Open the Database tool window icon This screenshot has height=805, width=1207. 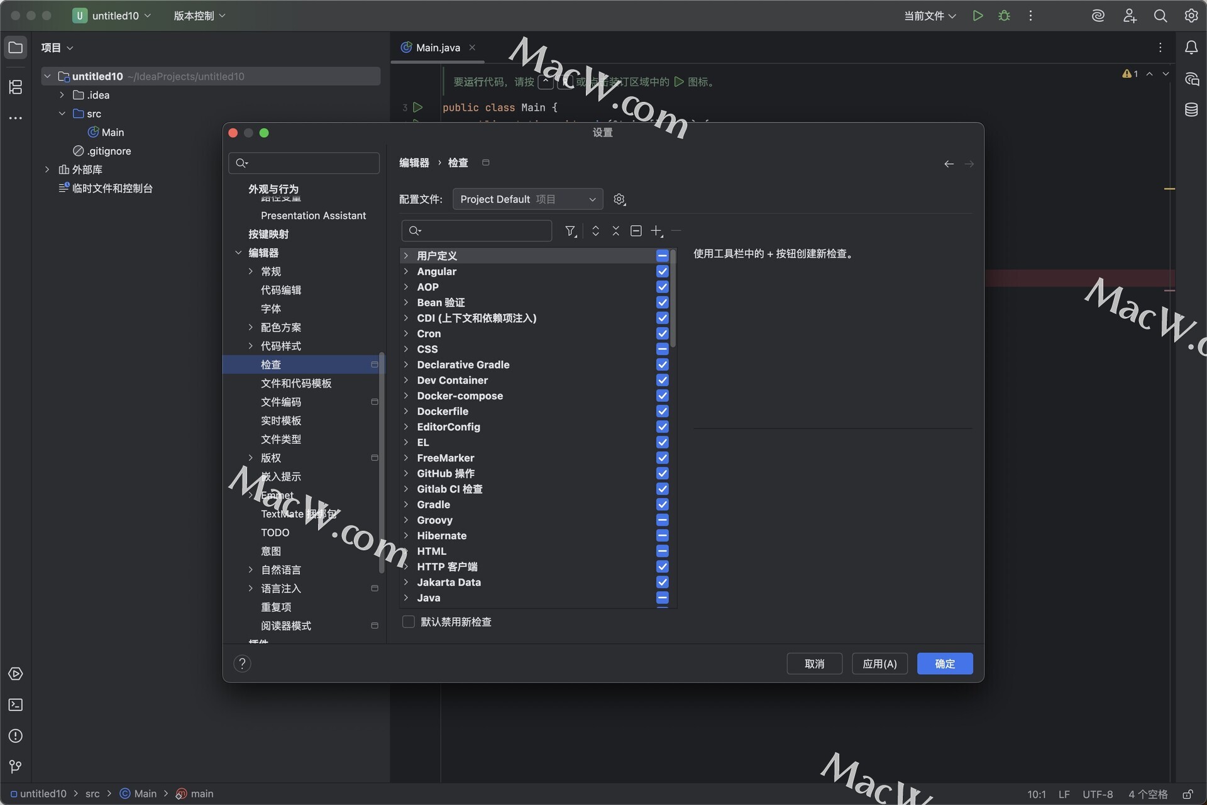[1191, 109]
